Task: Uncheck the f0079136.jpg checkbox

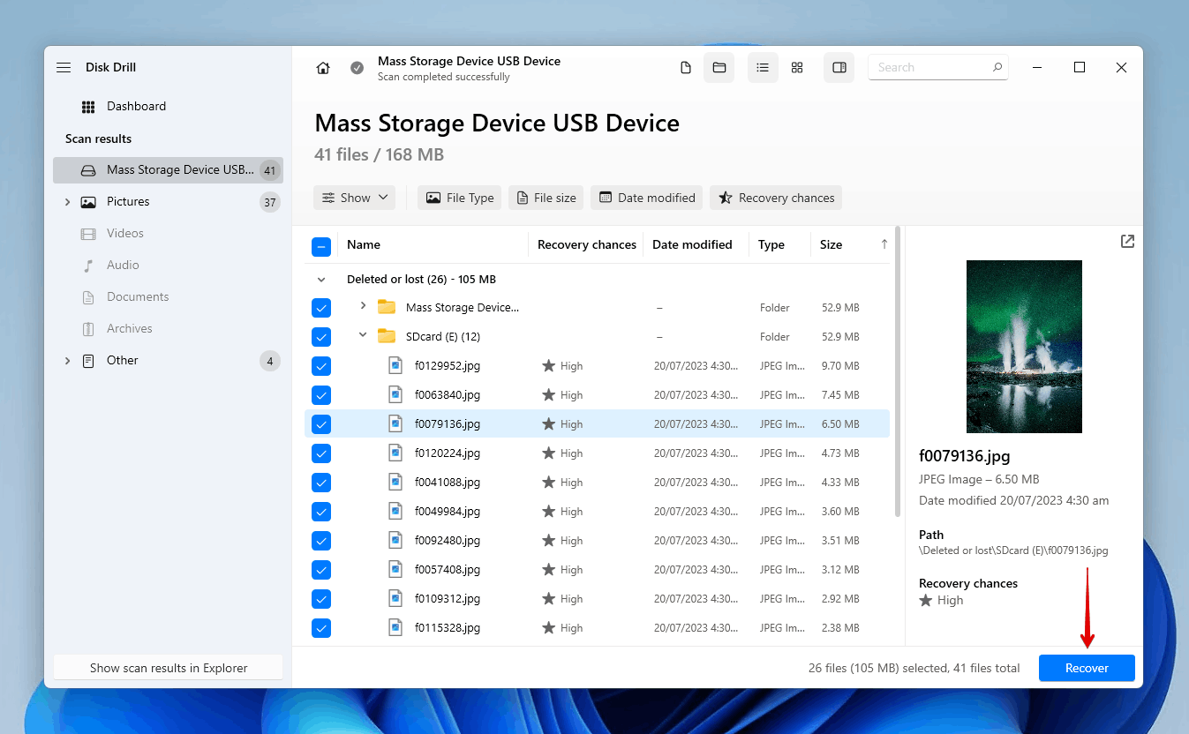Action: coord(321,424)
